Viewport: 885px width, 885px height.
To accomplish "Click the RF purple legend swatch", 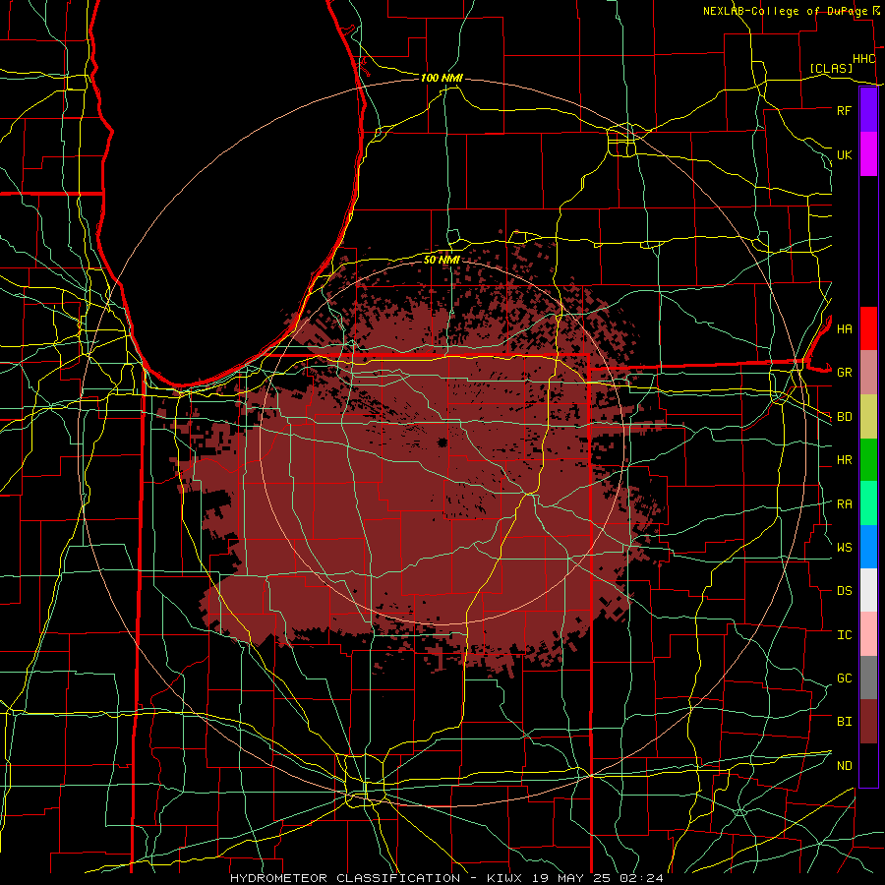I will click(868, 110).
